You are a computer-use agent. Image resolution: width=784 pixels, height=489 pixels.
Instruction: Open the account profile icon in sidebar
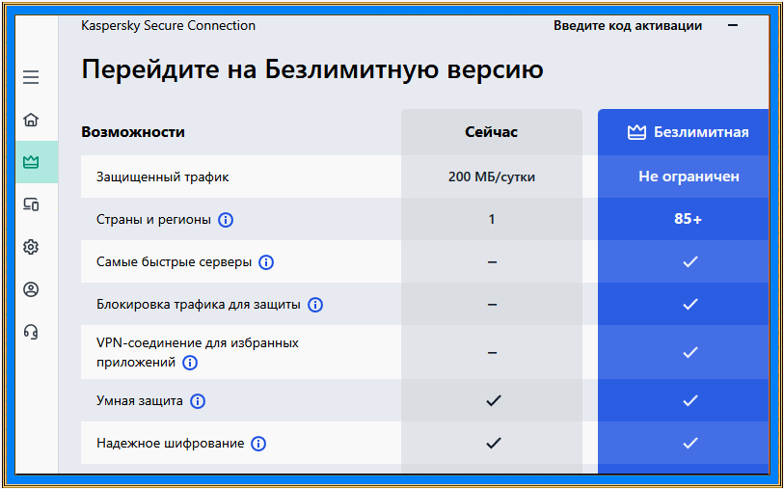point(31,289)
